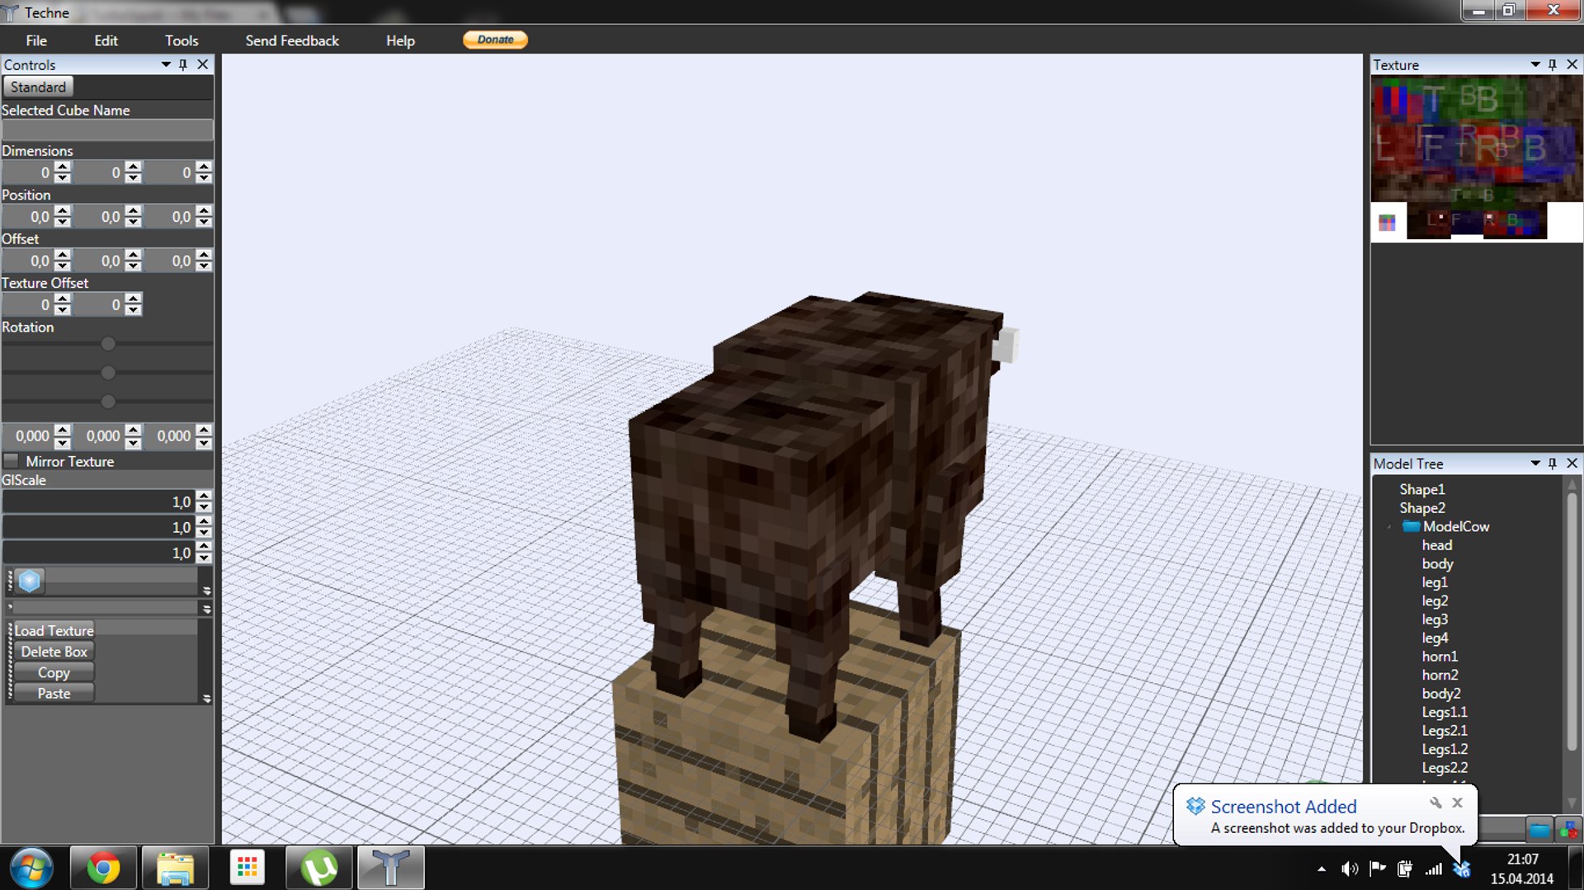Open the Edit menu
The image size is (1584, 890).
[106, 40]
